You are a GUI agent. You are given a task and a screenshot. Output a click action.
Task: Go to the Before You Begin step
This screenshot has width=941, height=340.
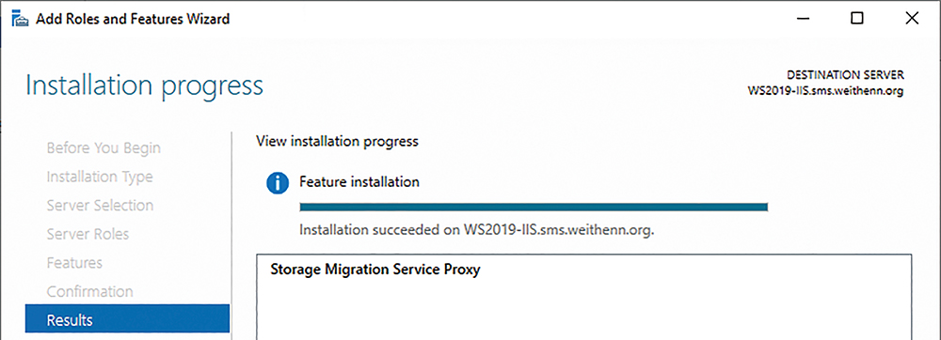[104, 147]
